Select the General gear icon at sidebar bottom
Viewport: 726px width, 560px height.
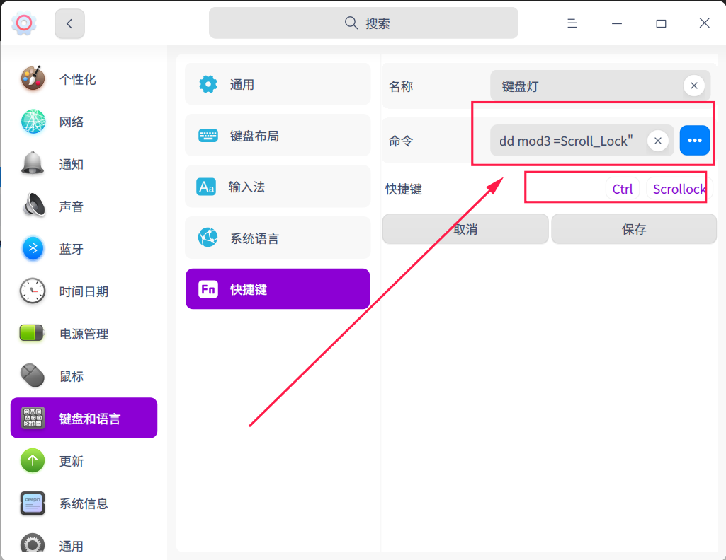pyautogui.click(x=33, y=544)
